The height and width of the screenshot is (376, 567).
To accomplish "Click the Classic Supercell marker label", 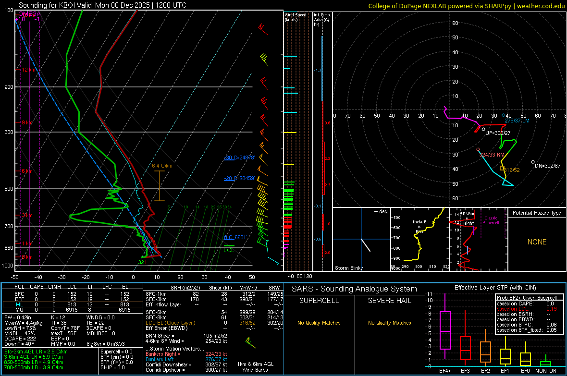I will [x=491, y=220].
